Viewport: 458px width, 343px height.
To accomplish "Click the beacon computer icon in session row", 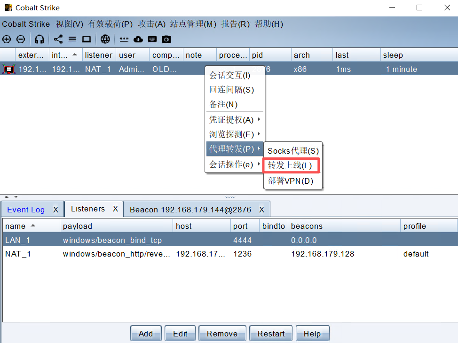I will (9, 69).
